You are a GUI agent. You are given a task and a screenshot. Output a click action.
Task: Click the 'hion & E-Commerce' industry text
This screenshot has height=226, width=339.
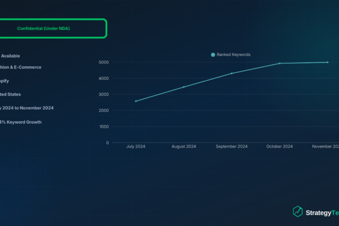point(20,67)
